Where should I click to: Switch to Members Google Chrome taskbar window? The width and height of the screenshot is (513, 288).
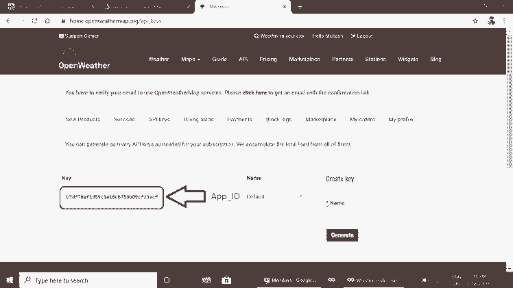tap(289, 280)
